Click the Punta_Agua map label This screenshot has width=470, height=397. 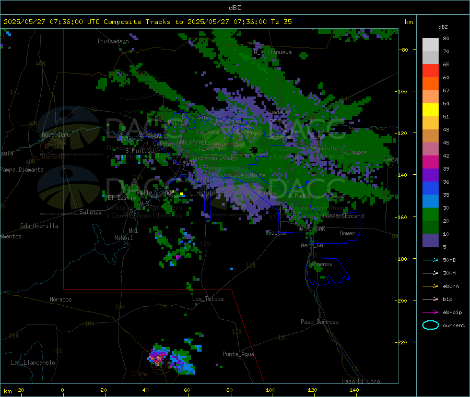point(238,355)
